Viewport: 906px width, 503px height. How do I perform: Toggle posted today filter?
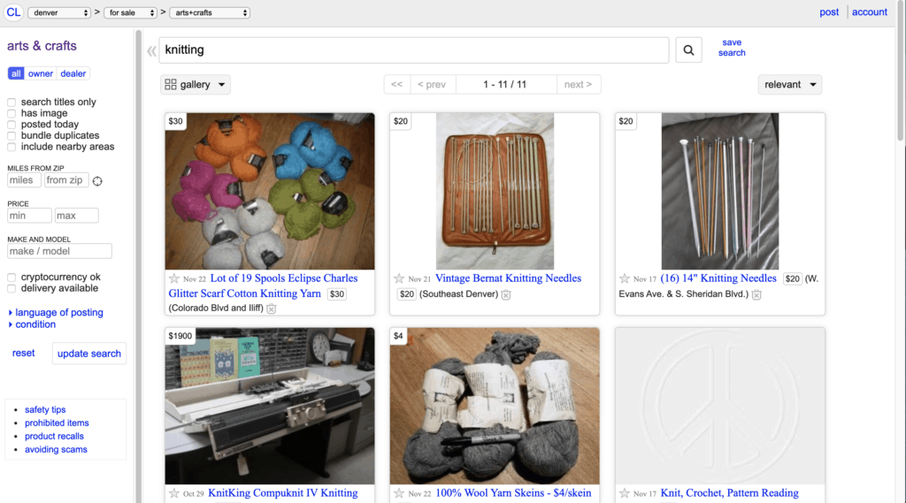pos(12,124)
